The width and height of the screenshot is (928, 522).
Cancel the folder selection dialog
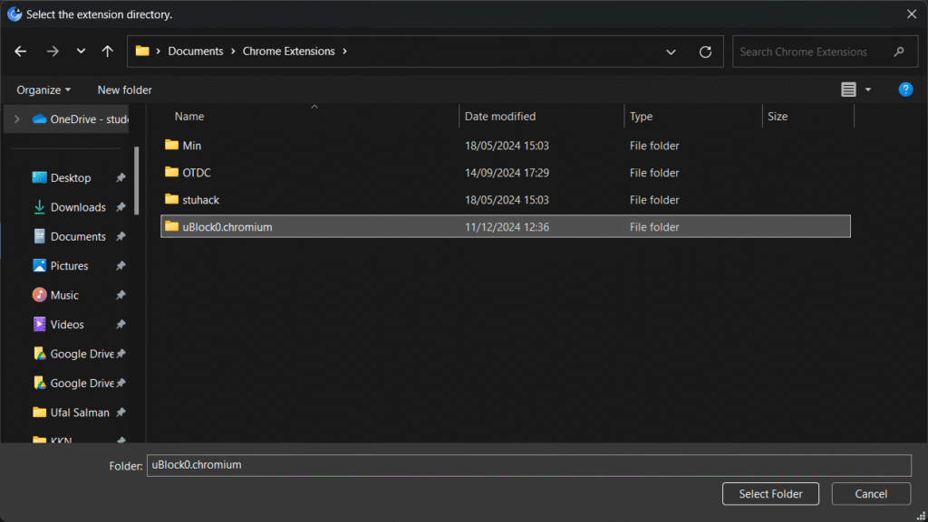(x=871, y=494)
